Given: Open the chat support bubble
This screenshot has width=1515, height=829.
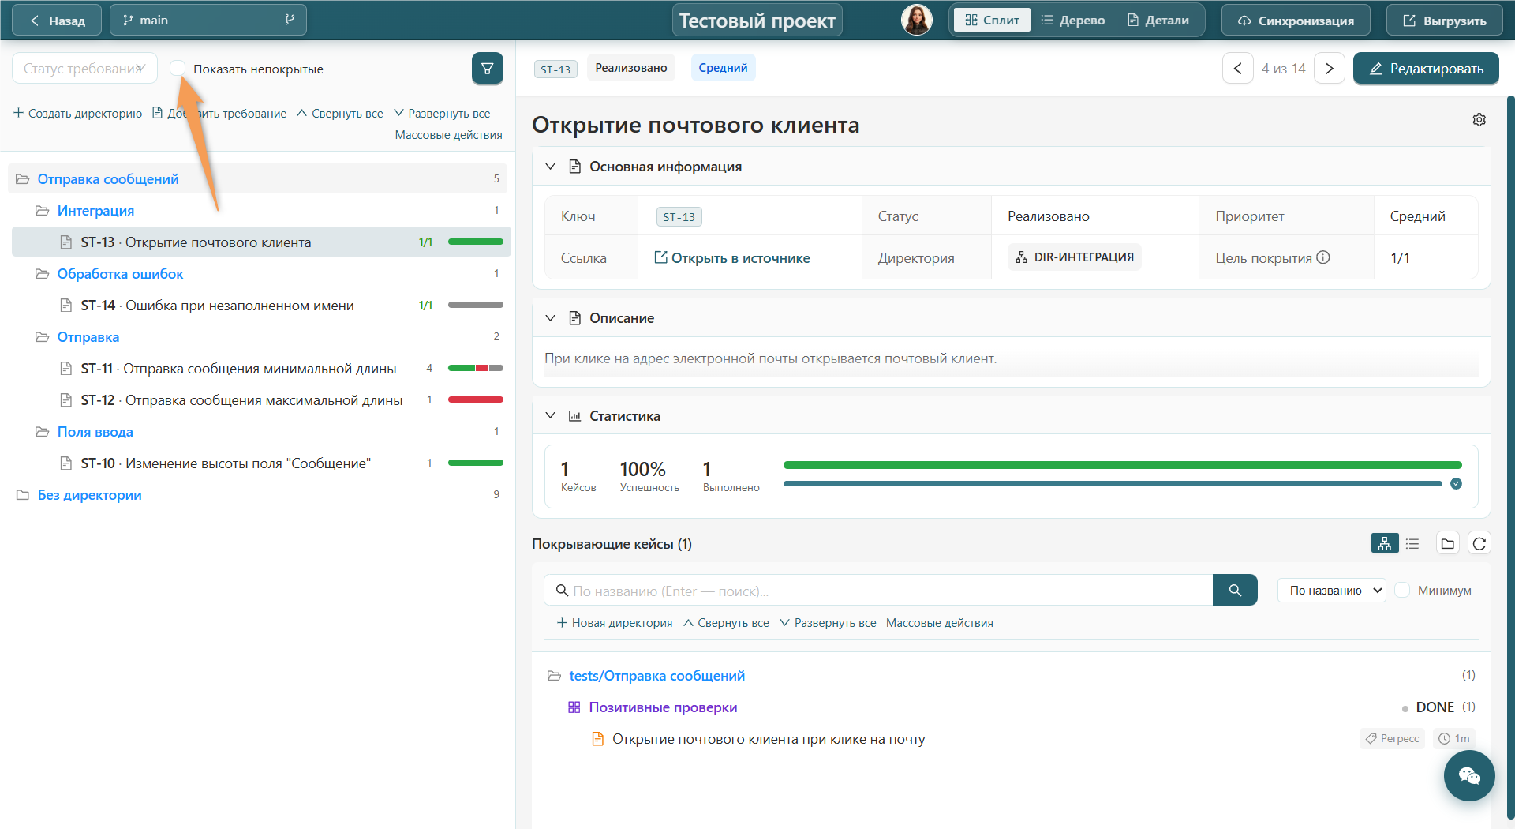Looking at the screenshot, I should (1468, 775).
